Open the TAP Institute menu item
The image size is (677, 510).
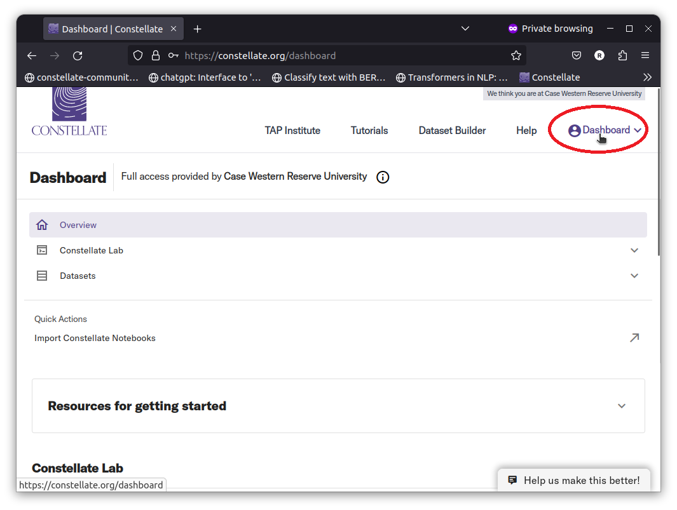292,130
